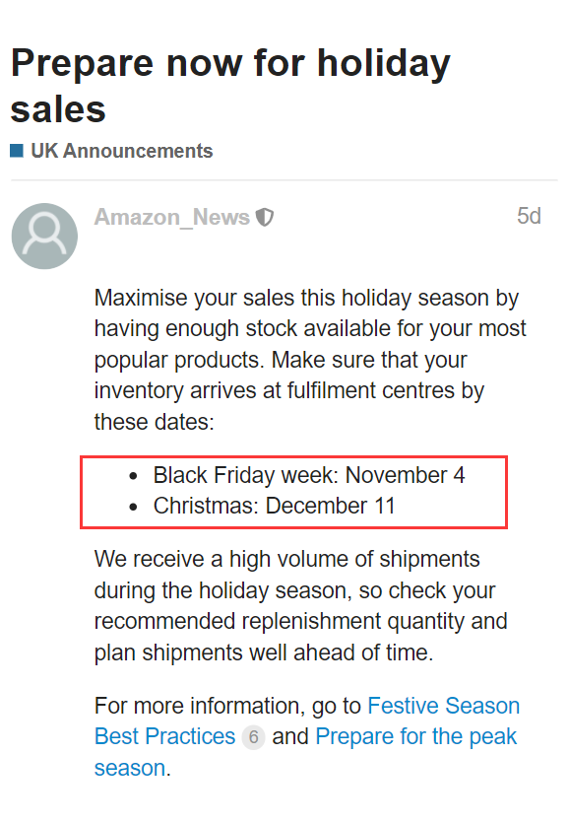
Task: Click the red outline around the dates
Action: coord(293,457)
